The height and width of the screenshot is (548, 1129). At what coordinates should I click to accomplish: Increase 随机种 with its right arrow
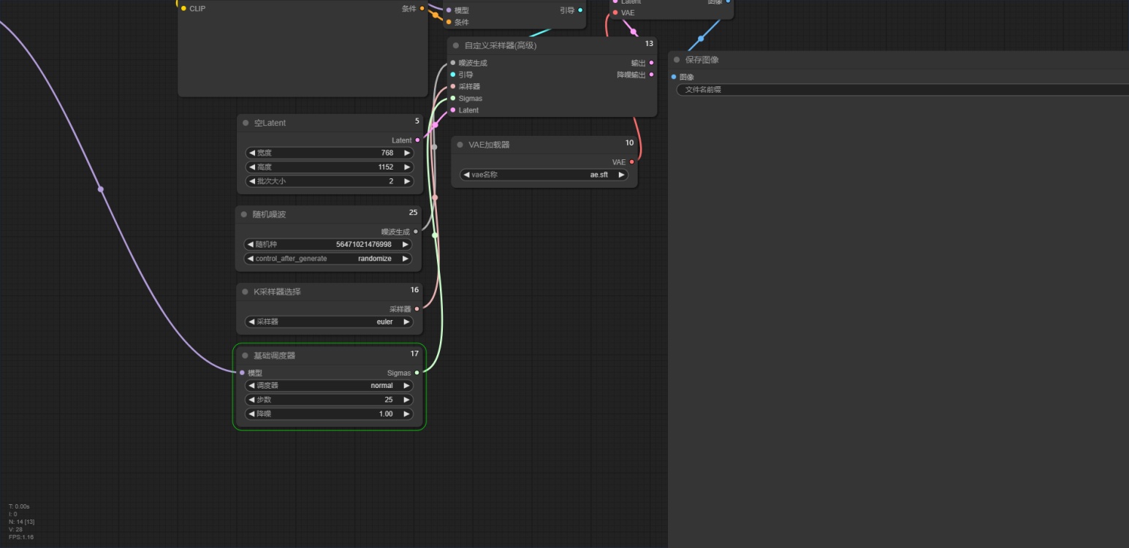pyautogui.click(x=406, y=244)
